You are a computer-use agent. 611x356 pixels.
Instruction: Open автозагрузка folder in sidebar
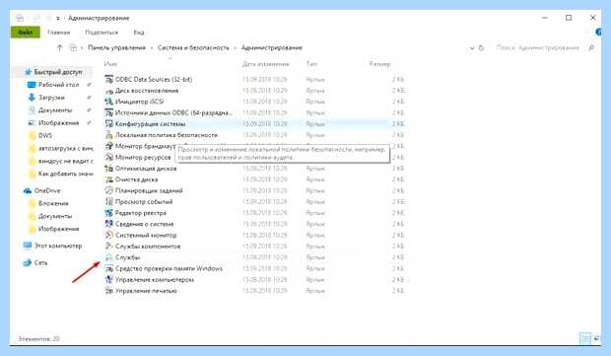65,149
